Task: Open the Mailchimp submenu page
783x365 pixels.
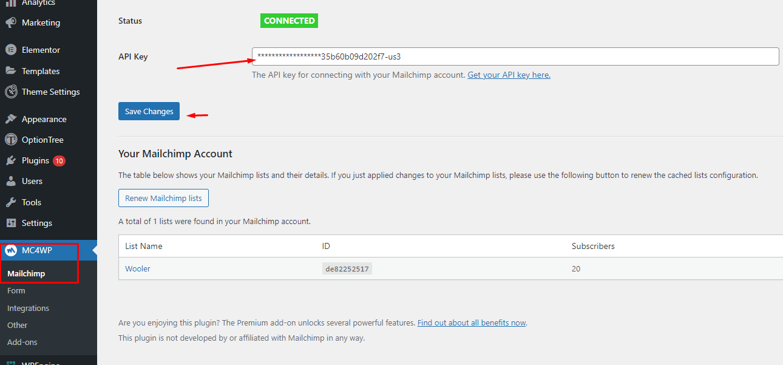Action: [x=26, y=273]
